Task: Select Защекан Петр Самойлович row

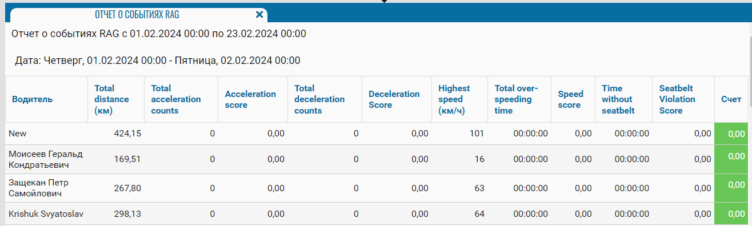Action: pyautogui.click(x=377, y=188)
